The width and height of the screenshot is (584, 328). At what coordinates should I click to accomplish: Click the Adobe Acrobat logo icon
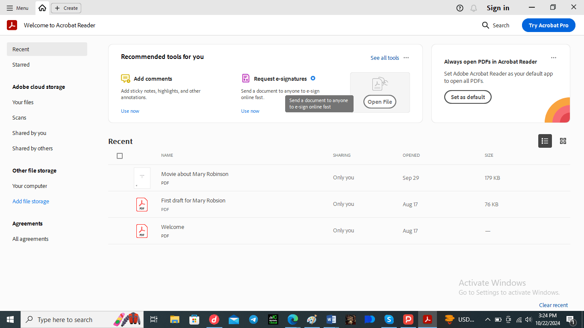point(12,25)
